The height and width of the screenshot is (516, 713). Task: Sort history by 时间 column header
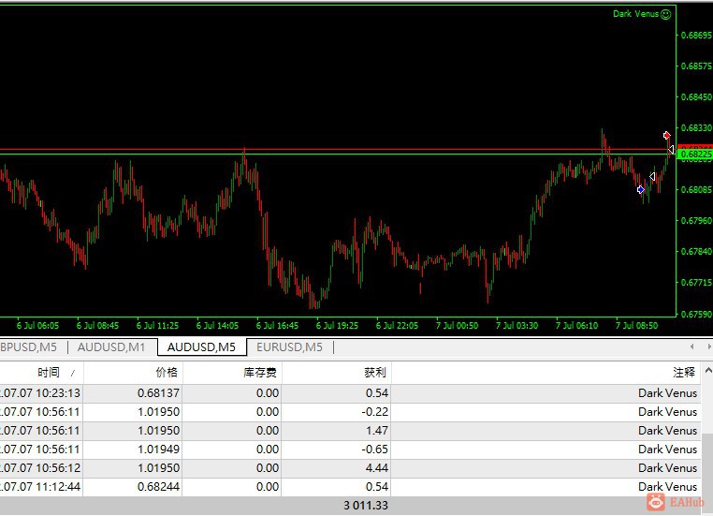(x=41, y=373)
